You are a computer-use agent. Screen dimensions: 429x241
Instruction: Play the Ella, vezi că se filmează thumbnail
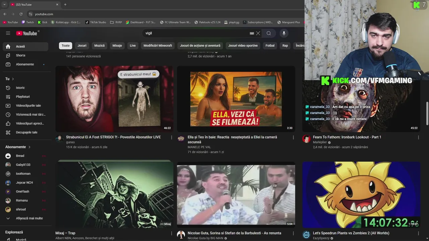coord(236,99)
